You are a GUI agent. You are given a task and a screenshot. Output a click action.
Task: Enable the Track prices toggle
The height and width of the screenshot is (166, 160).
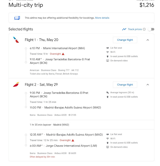tap(151, 29)
